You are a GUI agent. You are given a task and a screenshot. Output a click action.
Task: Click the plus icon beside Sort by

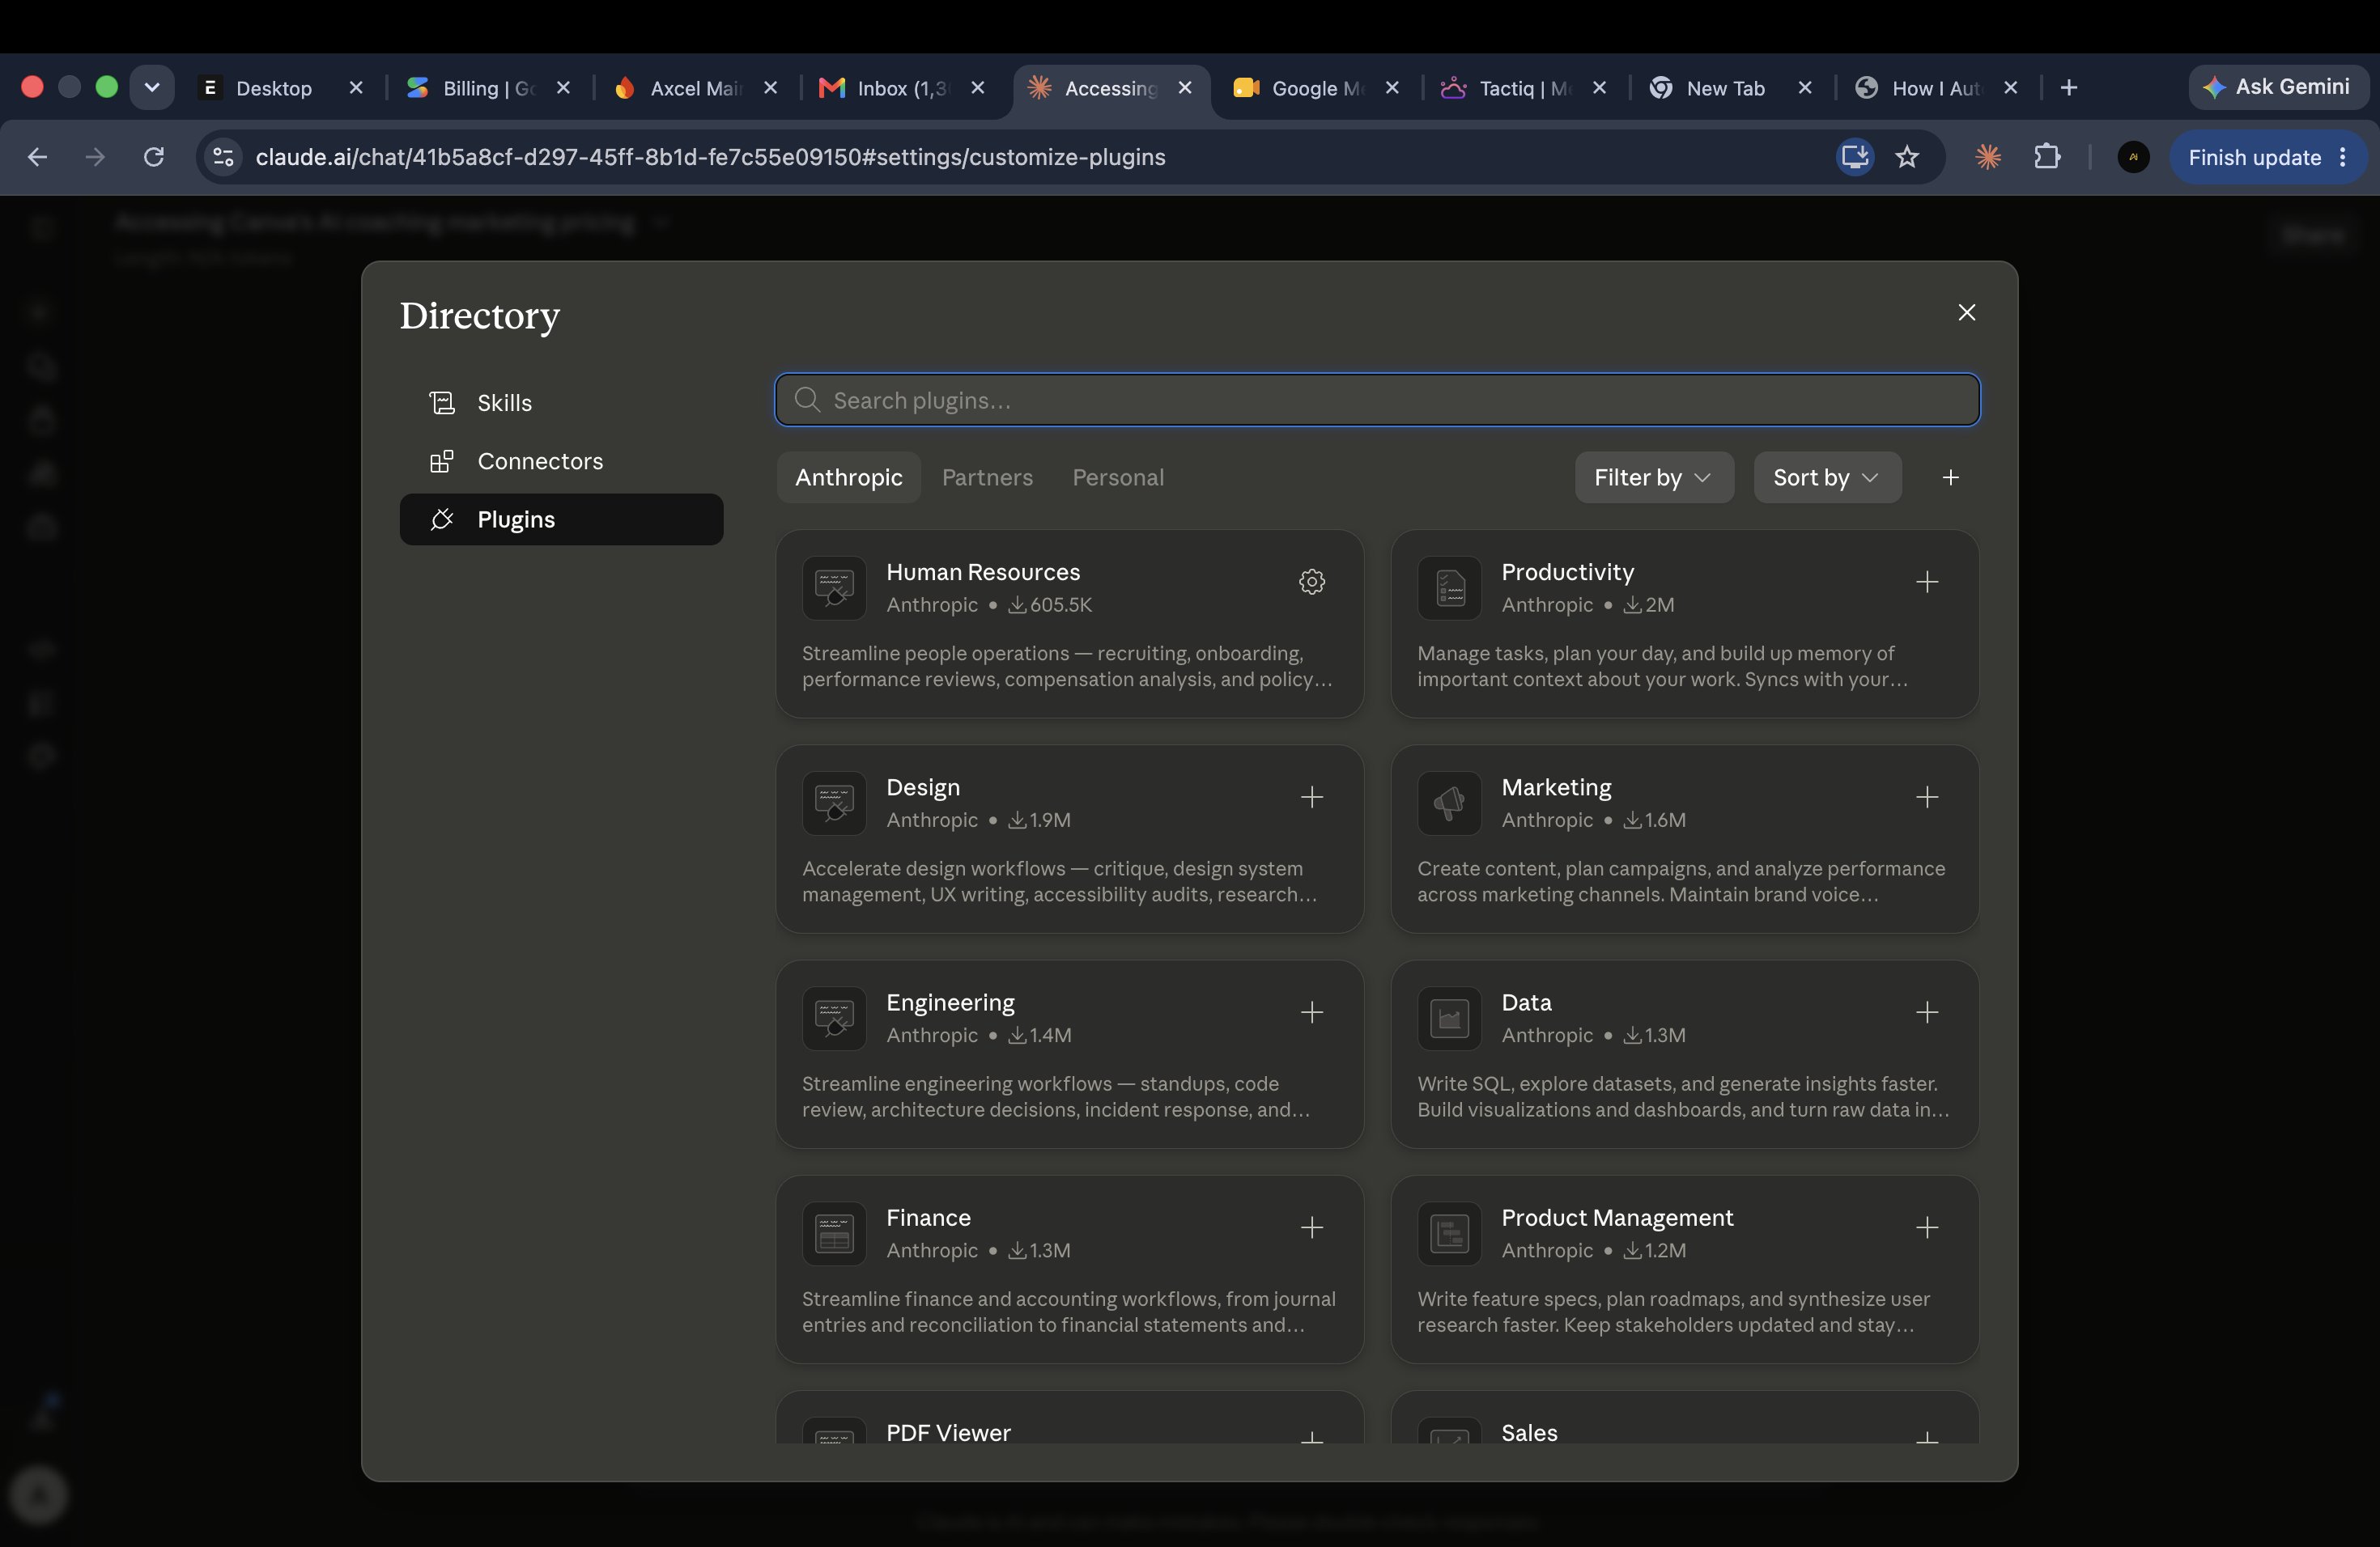coord(1950,477)
